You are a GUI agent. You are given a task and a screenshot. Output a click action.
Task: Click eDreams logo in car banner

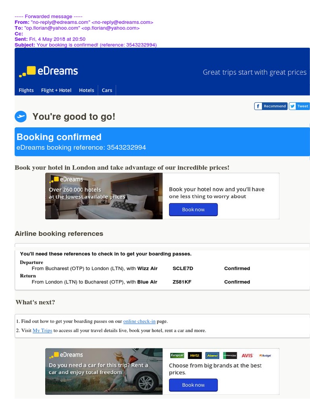pyautogui.click(x=66, y=355)
